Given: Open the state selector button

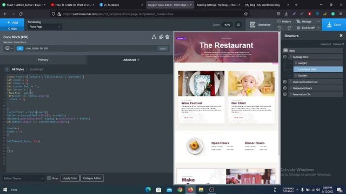Looking at the screenshot, I should tap(163, 48).
